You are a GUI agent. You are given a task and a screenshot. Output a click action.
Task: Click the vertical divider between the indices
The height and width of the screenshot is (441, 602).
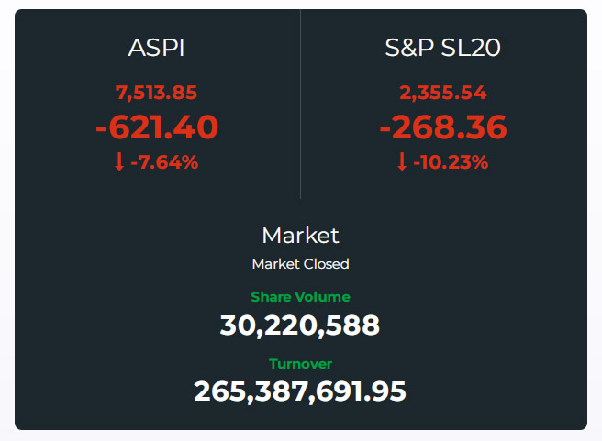(x=300, y=105)
